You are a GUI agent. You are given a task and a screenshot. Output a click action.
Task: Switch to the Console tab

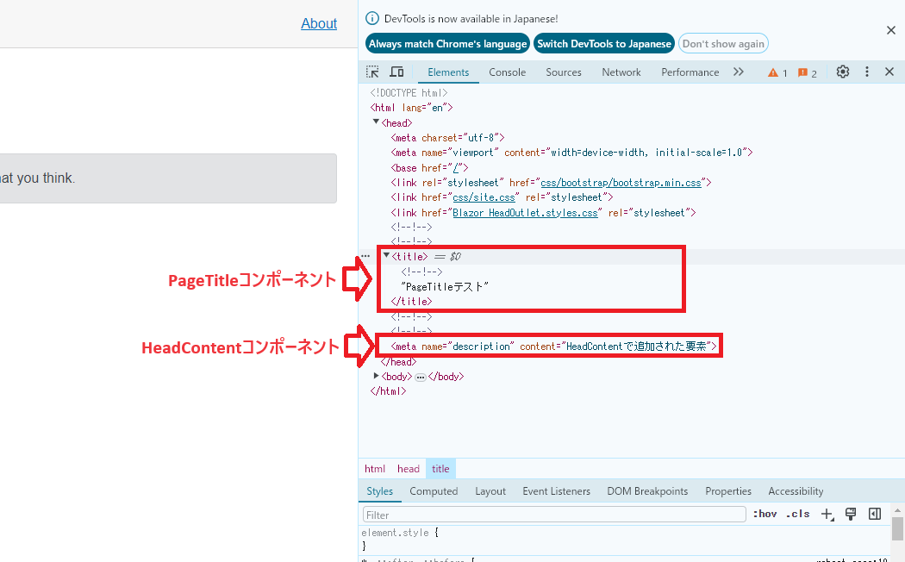click(x=508, y=72)
